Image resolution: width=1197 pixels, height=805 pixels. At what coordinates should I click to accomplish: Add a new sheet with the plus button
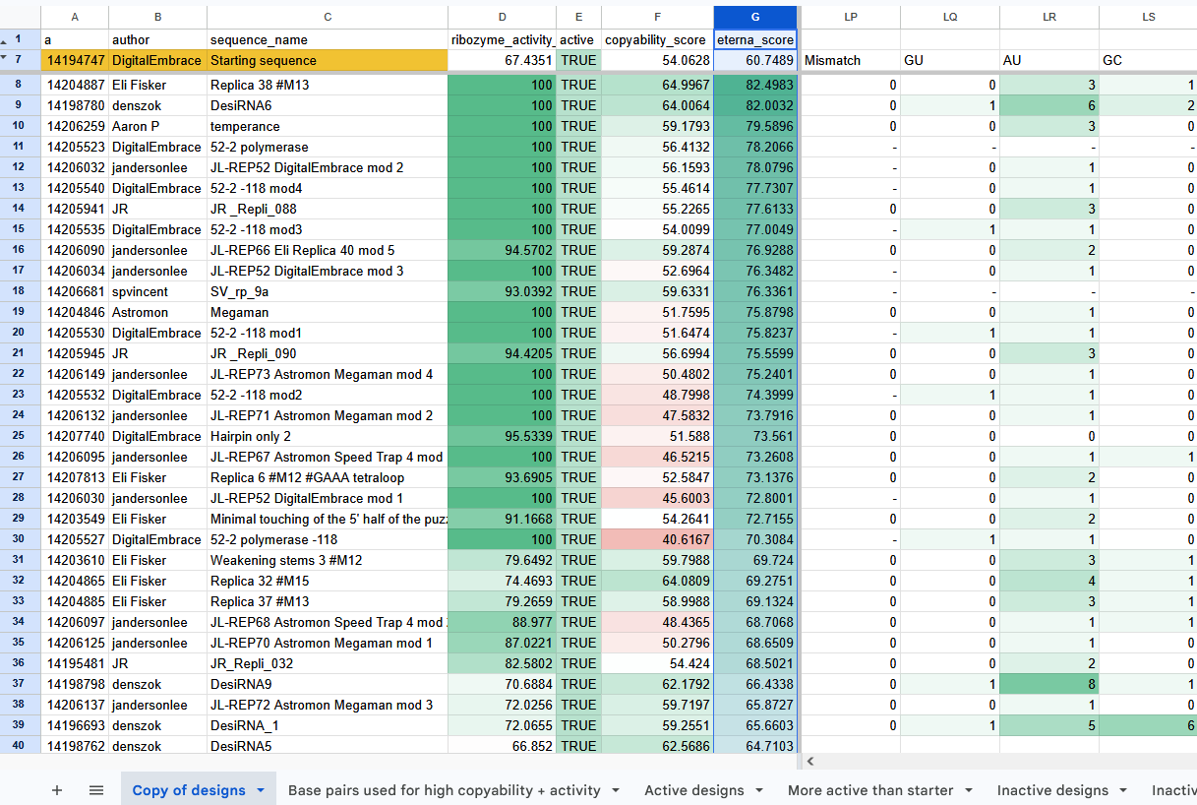click(57, 789)
